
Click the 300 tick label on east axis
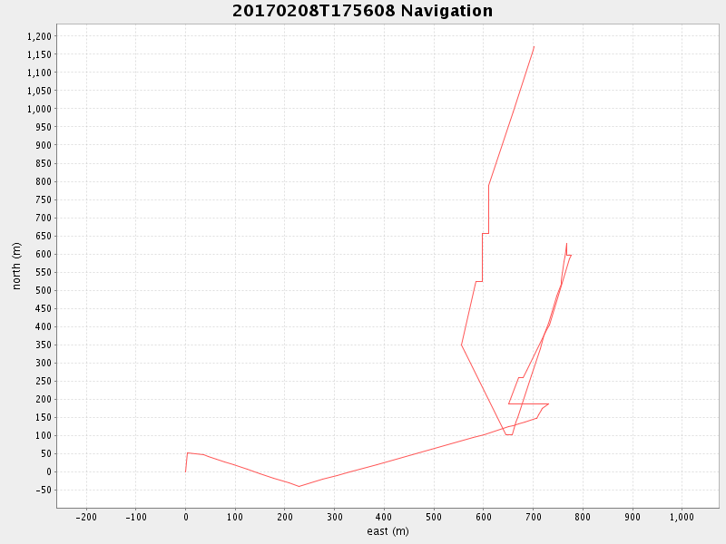coord(334,517)
